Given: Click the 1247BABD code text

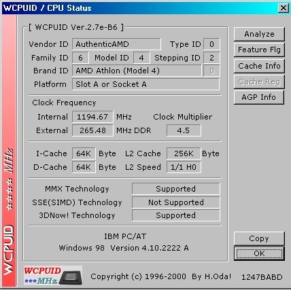Looking at the screenshot, I should 262,277.
